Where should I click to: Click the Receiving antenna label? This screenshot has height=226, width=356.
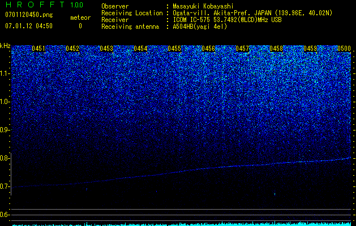[130, 27]
